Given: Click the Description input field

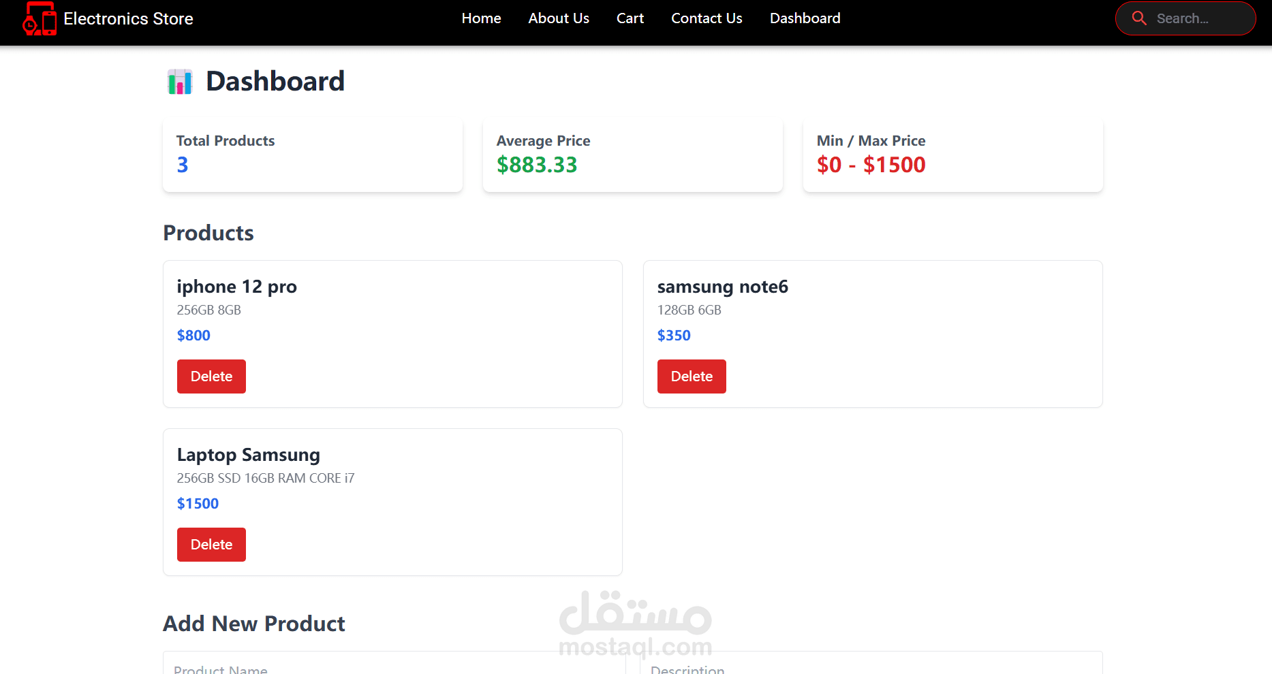Looking at the screenshot, I should click(x=871, y=667).
